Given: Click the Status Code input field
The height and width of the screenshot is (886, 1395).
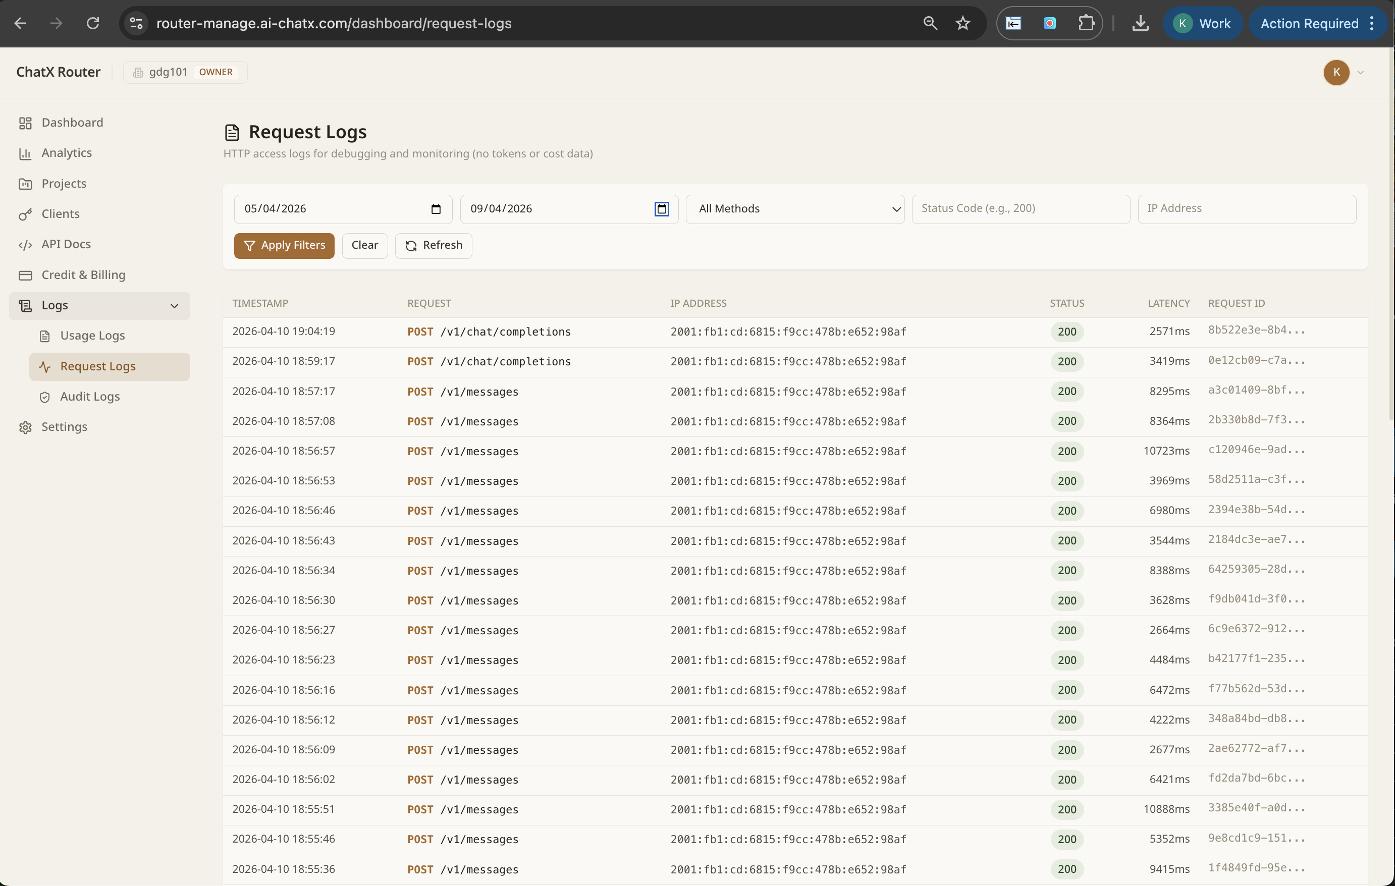Looking at the screenshot, I should coord(1021,208).
